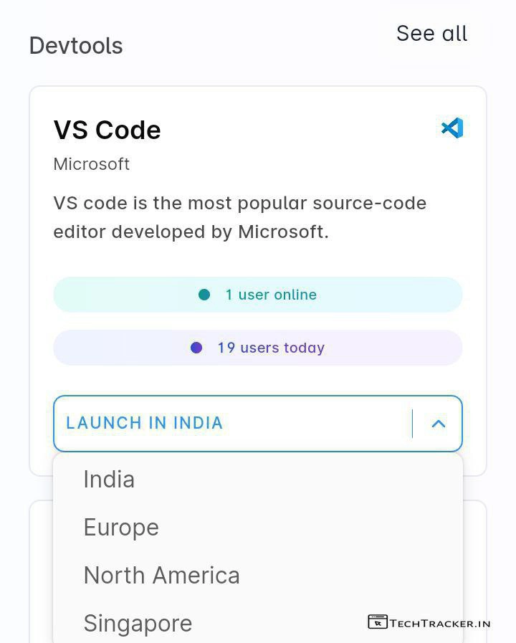516x643 pixels.
Task: Choose Europe as the launch region
Action: 121,528
